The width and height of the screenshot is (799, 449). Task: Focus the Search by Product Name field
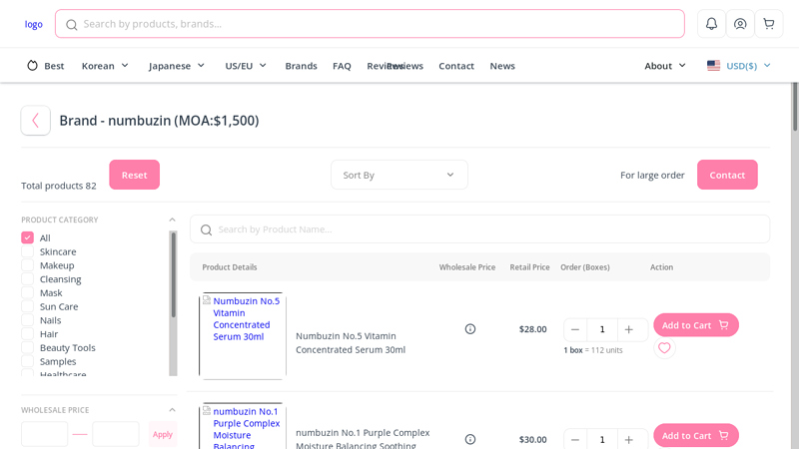tap(480, 229)
